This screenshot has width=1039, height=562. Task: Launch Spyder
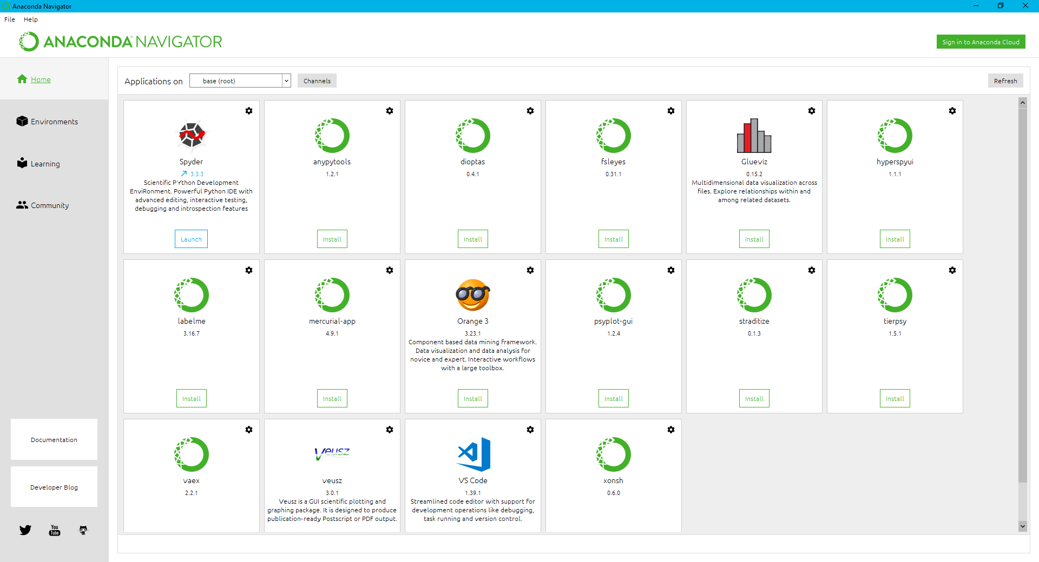click(192, 239)
